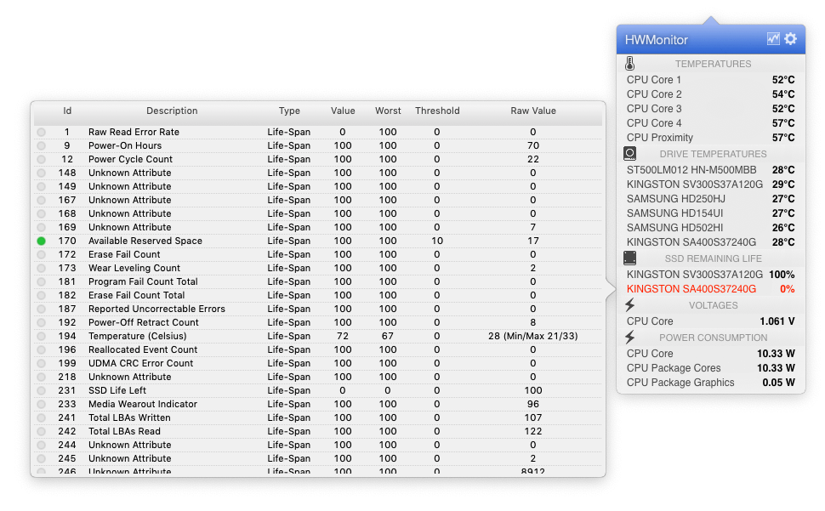Click the SSD Remaining Life section header
The image size is (825, 511).
(713, 258)
